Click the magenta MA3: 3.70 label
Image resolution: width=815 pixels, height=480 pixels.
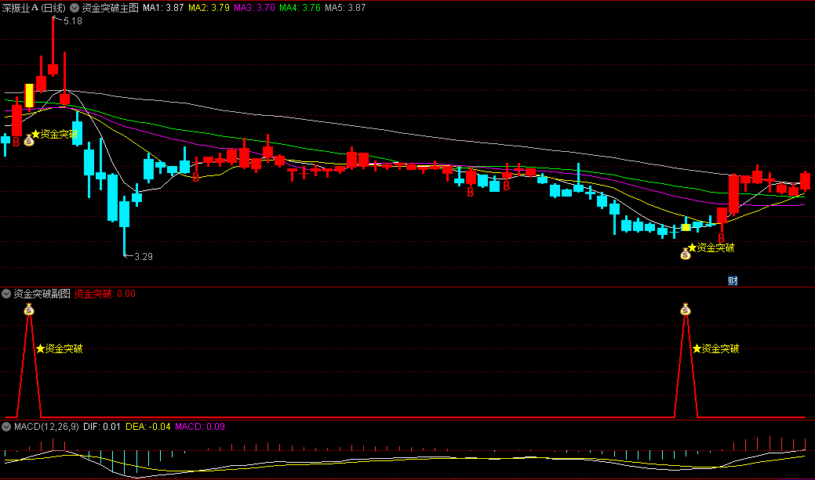click(254, 8)
